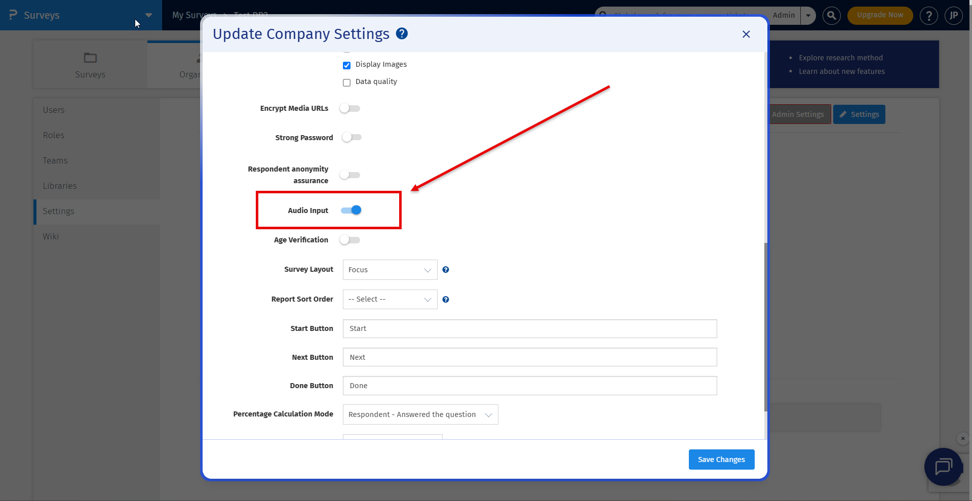
Task: Toggle the Display Images checkbox
Action: pos(346,65)
